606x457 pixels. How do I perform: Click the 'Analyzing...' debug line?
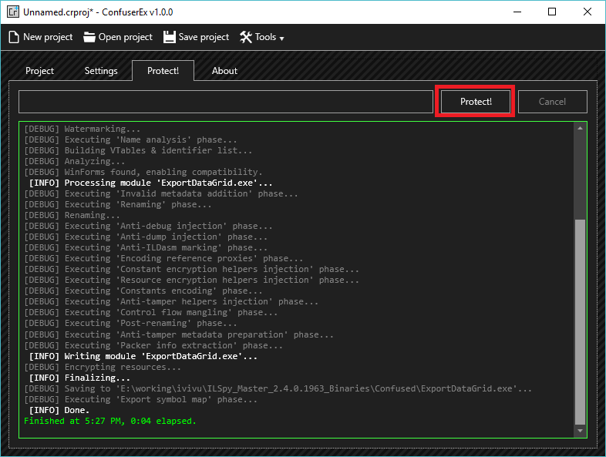(x=75, y=161)
